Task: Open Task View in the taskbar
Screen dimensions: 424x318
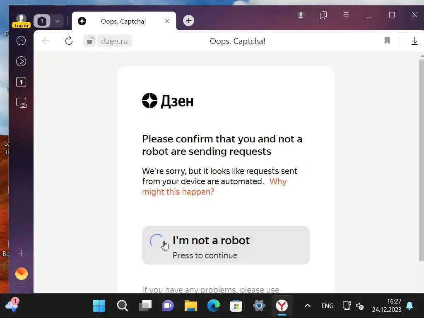Action: click(x=145, y=306)
